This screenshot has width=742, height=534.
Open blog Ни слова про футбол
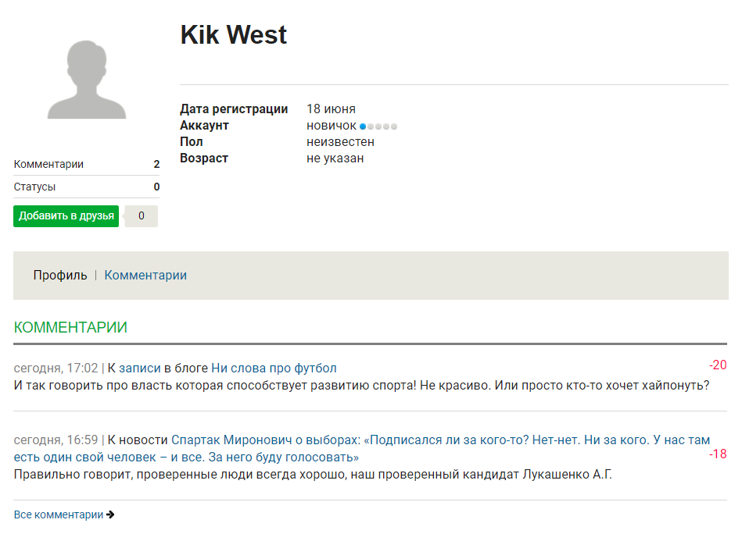pos(274,368)
